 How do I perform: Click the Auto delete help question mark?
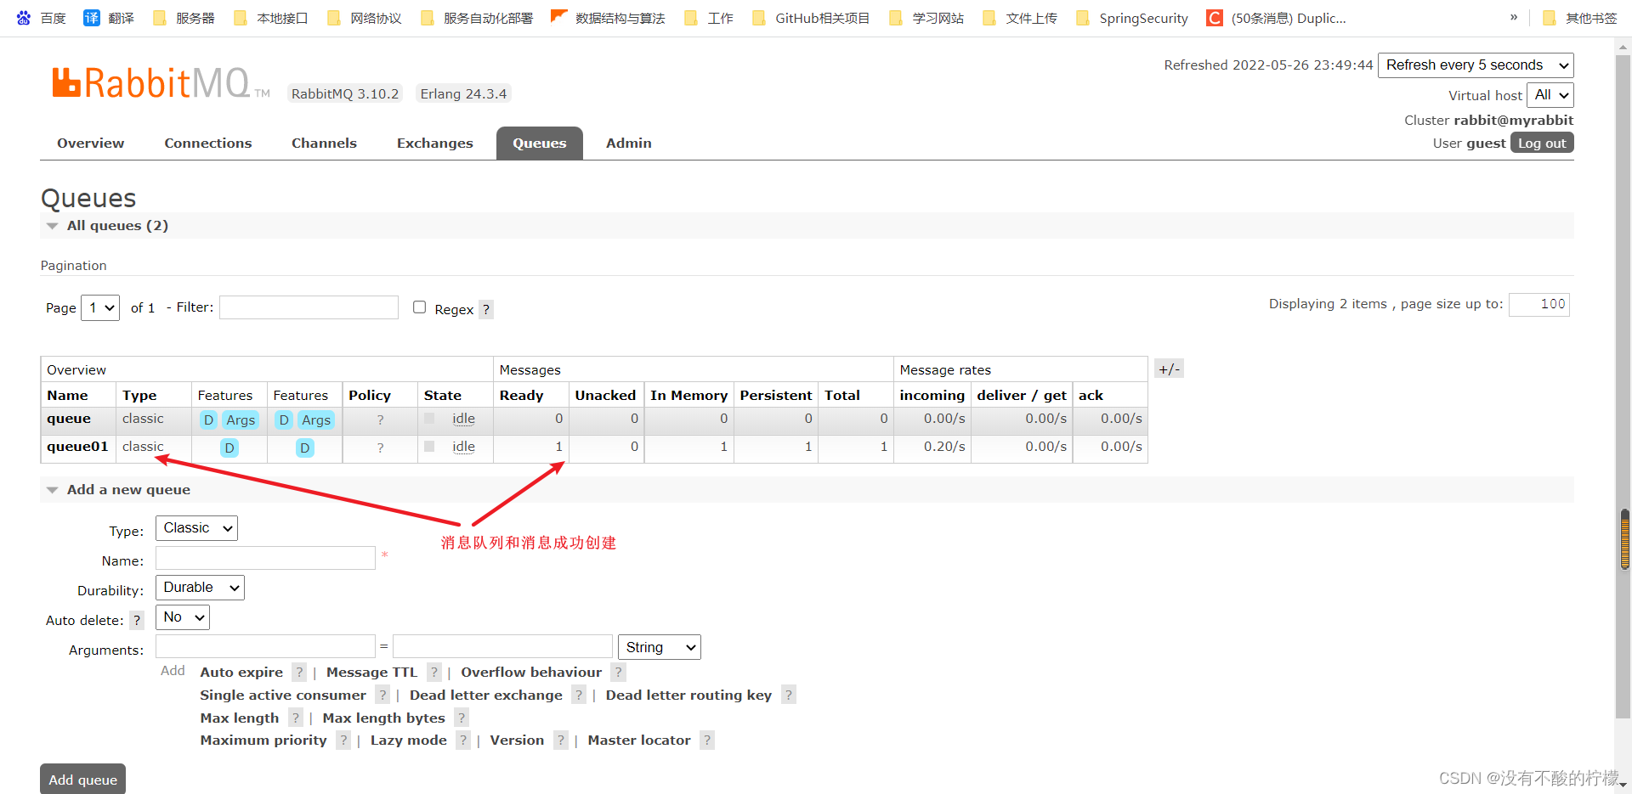point(137,620)
